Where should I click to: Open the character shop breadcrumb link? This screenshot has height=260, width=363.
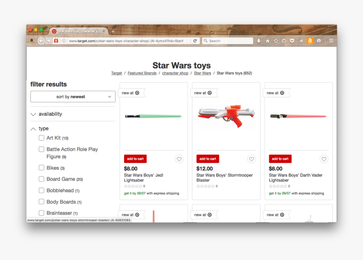[x=175, y=73]
